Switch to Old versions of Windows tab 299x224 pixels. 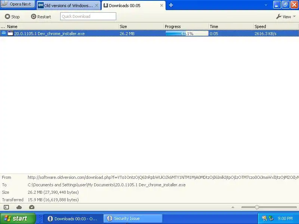coord(68,6)
